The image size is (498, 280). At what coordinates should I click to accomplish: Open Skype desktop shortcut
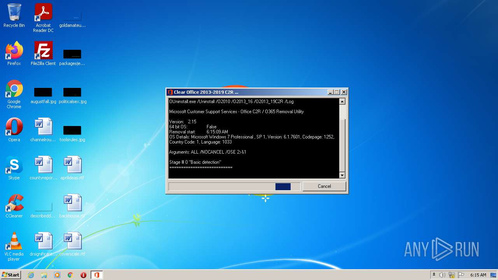[14, 168]
